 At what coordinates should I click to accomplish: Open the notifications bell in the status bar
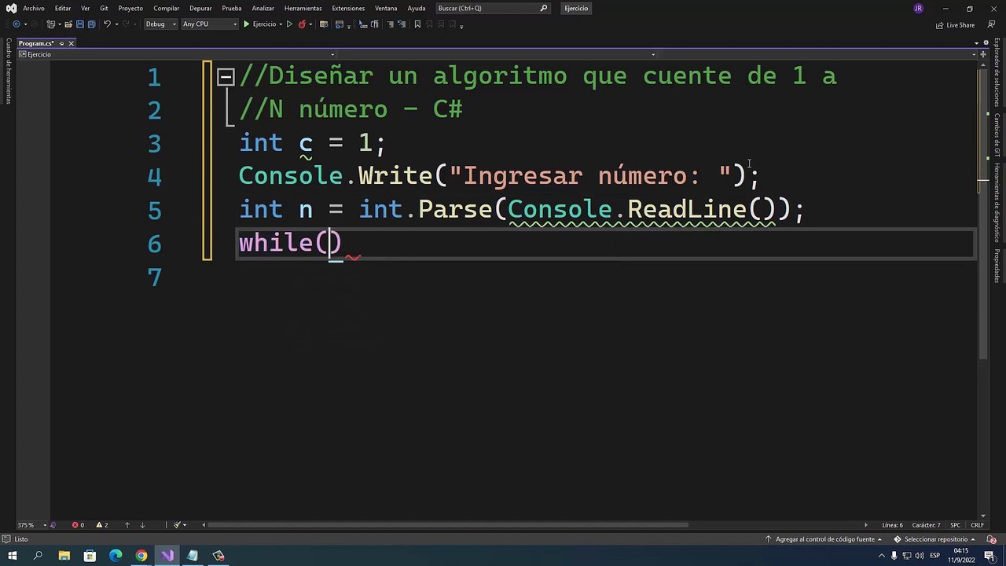point(989,539)
